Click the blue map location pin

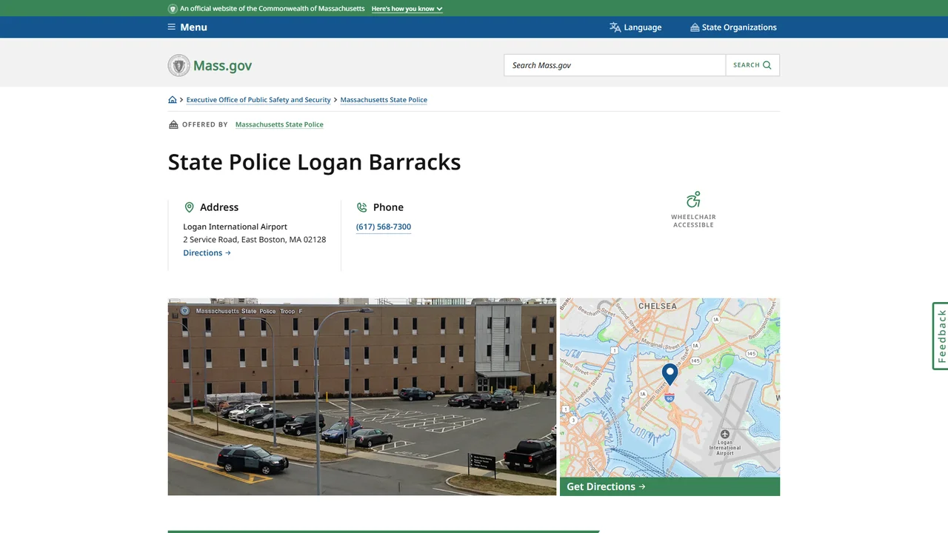coord(670,374)
